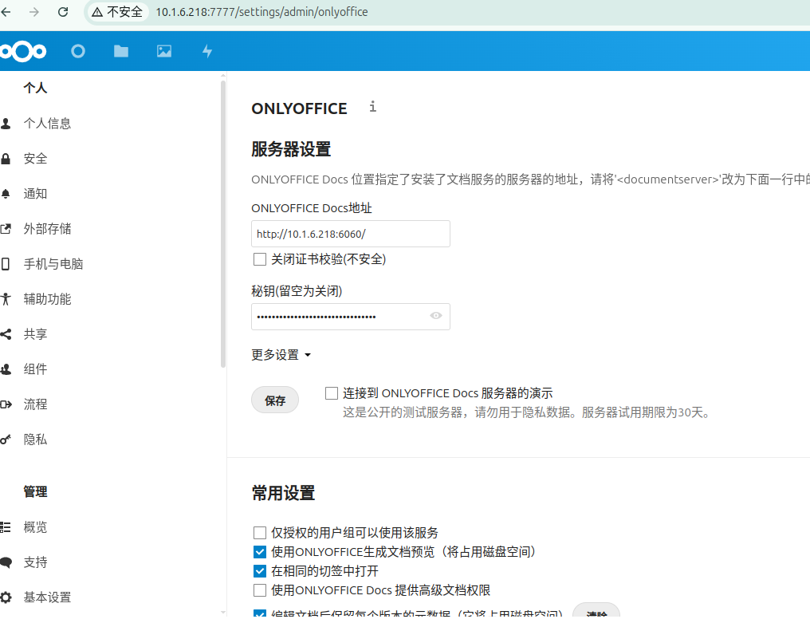The image size is (810, 619).
Task: Click the browser address bar URL
Action: pos(262,12)
